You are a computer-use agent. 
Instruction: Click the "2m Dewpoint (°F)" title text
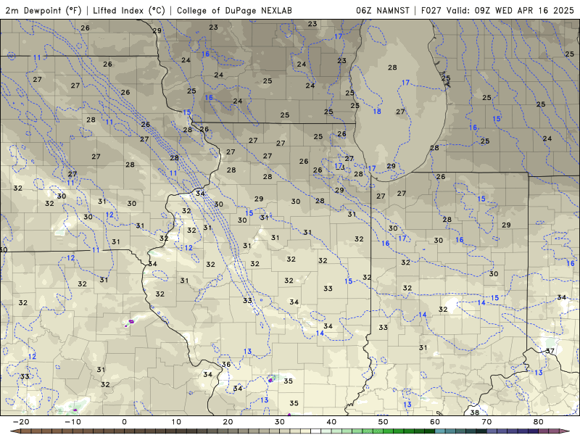click(x=43, y=10)
